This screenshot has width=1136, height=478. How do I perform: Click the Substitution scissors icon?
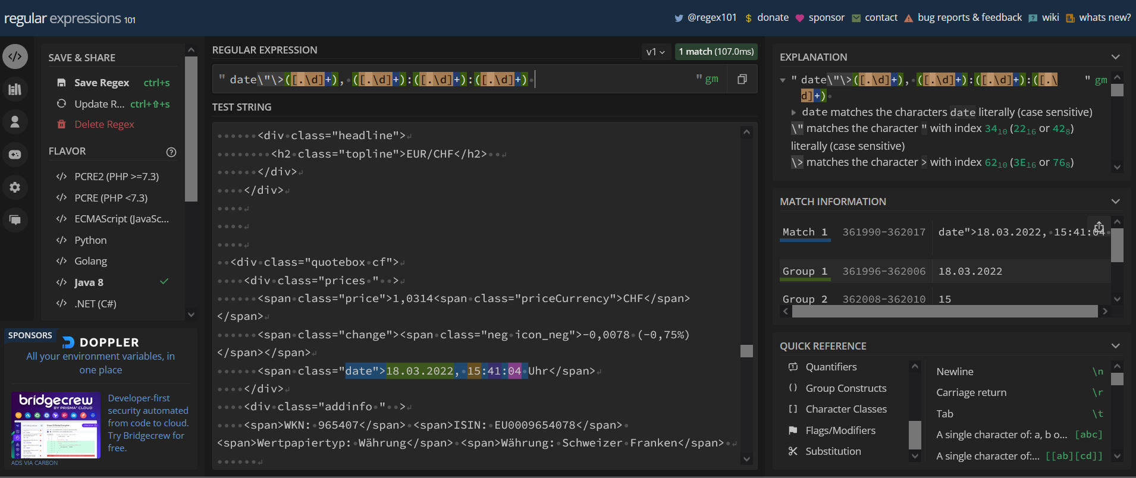(x=793, y=451)
